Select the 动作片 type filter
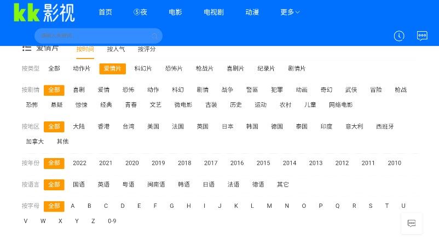The width and height of the screenshot is (439, 239). point(82,68)
